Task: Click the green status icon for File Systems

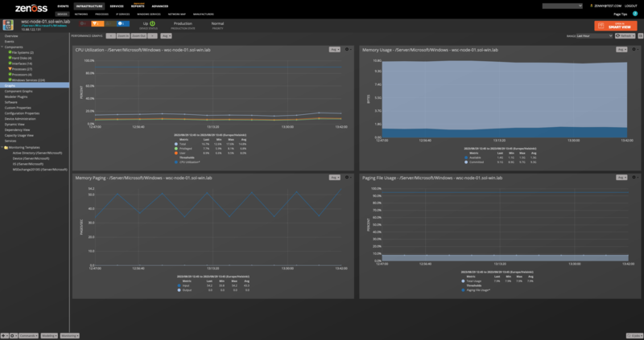Action: [x=10, y=52]
